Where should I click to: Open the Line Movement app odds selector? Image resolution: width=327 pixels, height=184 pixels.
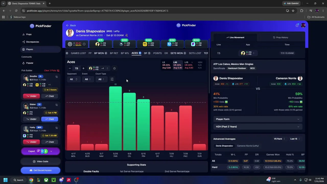click(248, 53)
